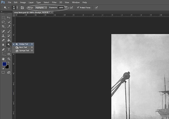Click the Exposure 100% input field

(x=61, y=8)
